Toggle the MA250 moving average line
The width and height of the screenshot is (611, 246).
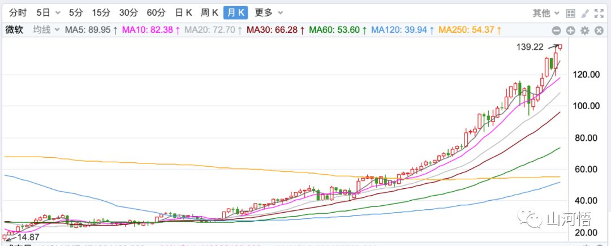(467, 30)
